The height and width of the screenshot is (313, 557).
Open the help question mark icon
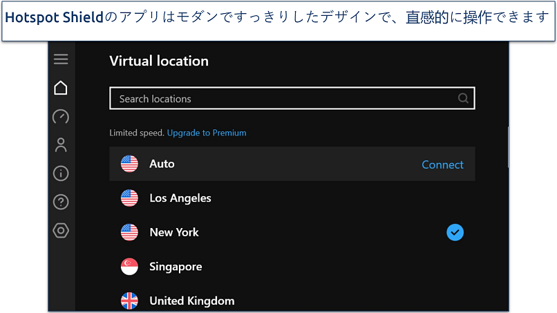(61, 202)
